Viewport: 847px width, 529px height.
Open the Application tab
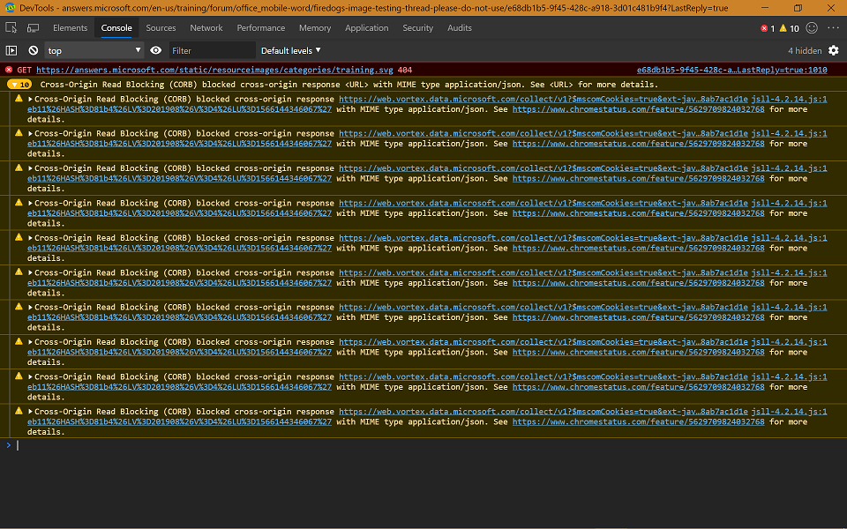pos(366,27)
